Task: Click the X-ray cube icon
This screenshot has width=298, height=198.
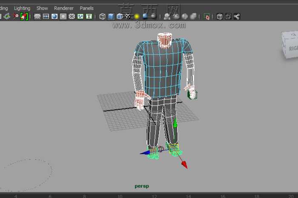Action: pyautogui.click(x=220, y=17)
